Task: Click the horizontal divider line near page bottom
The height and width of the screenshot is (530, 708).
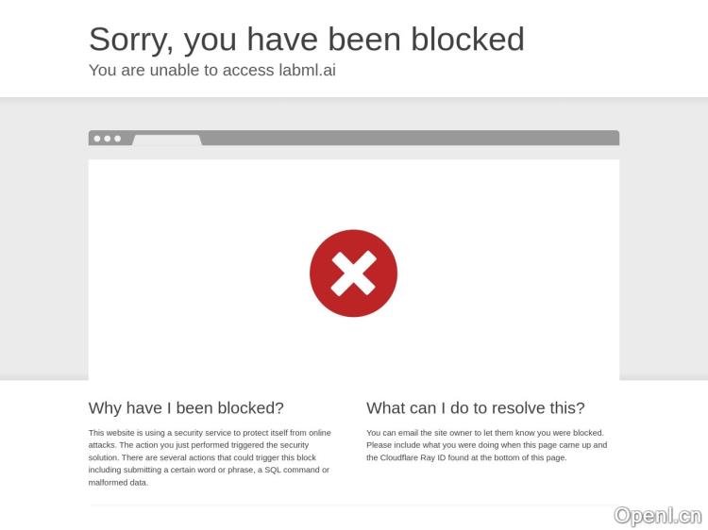Action: coord(354,505)
